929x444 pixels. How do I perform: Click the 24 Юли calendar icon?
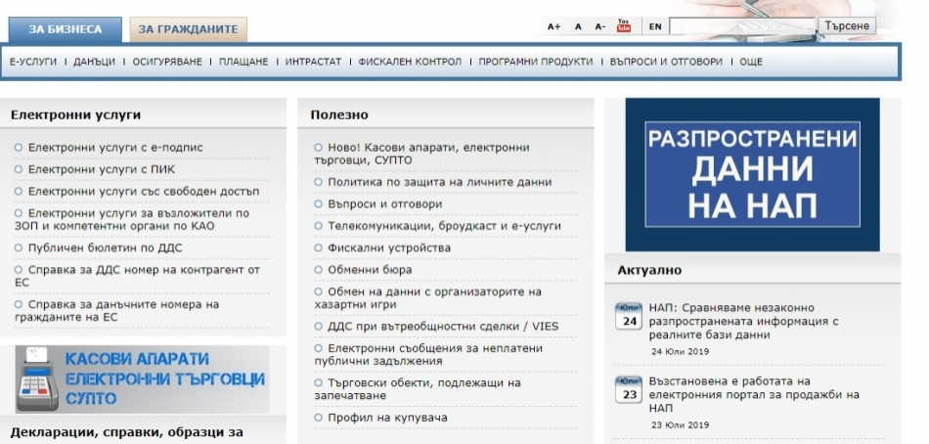pos(629,316)
